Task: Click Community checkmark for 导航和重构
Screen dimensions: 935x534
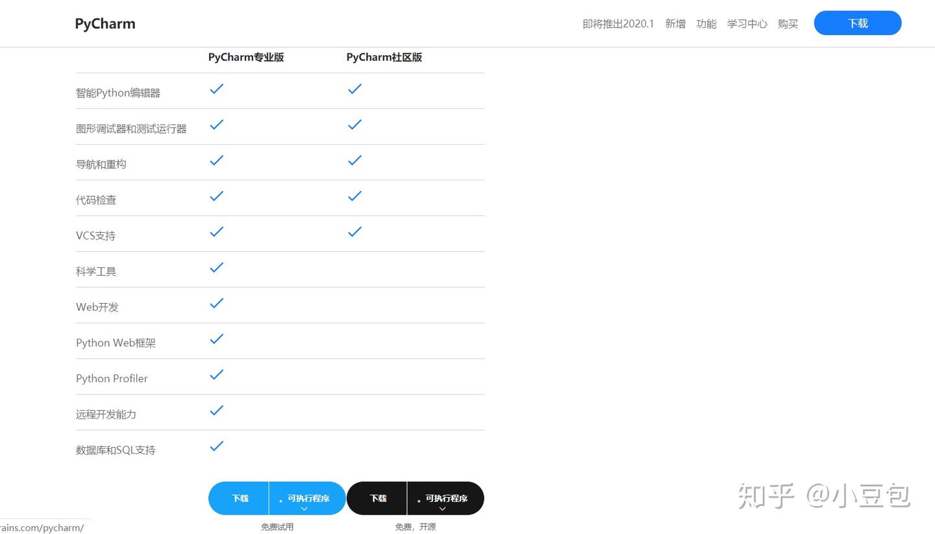Action: [x=355, y=160]
